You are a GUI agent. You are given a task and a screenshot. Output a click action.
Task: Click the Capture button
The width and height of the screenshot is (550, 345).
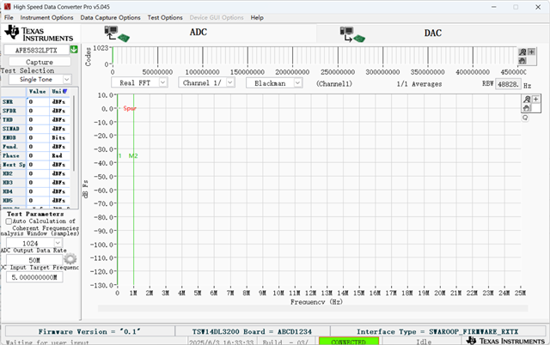click(x=40, y=62)
